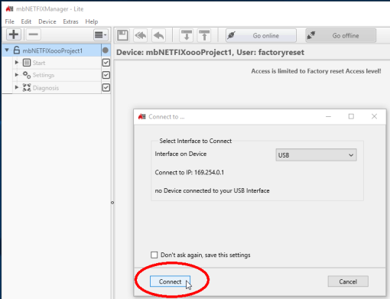Viewport: 390px width, 299px height.
Task: Click the Device: mbNETFIXoooProject1 header text
Action: pos(210,53)
